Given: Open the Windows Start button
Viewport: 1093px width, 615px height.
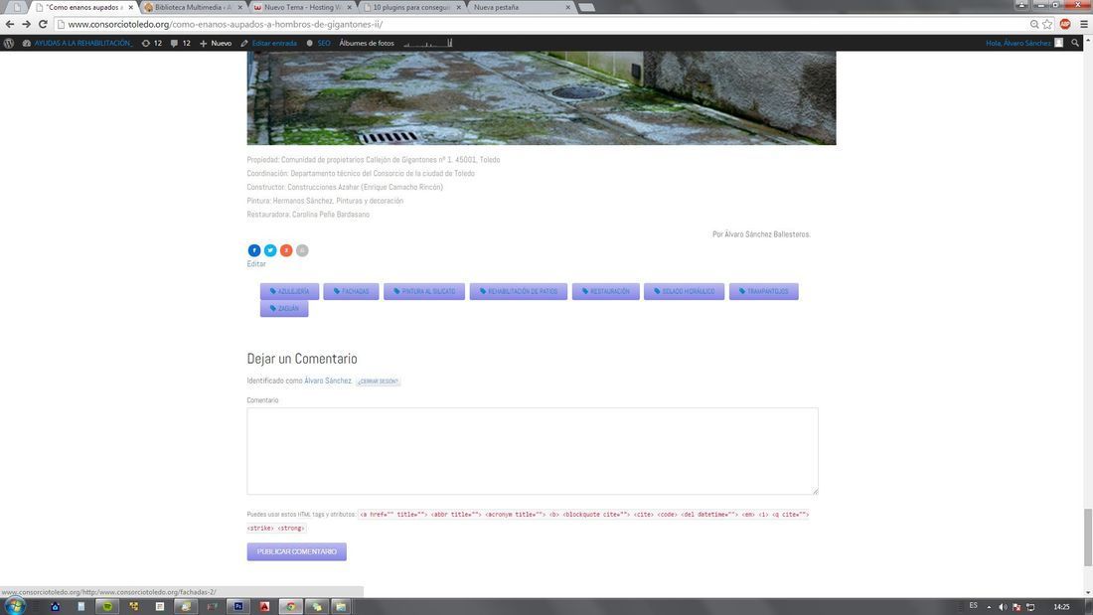Looking at the screenshot, I should [14, 606].
